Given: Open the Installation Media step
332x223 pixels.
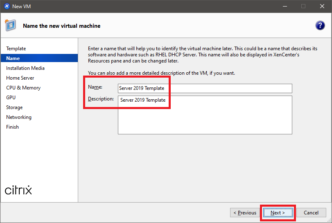Looking at the screenshot, I should pos(25,68).
